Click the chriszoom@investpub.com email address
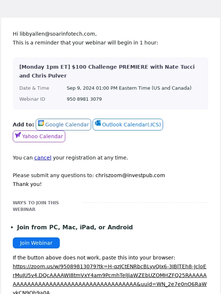 (x=130, y=175)
